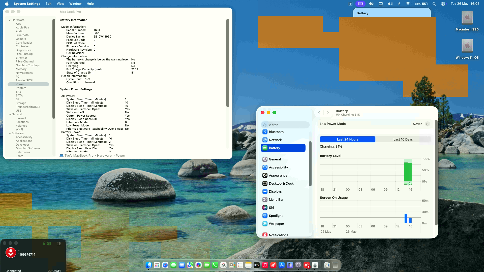The image size is (484, 272).
Task: Open the Window menu in menu bar
Action: (75, 4)
